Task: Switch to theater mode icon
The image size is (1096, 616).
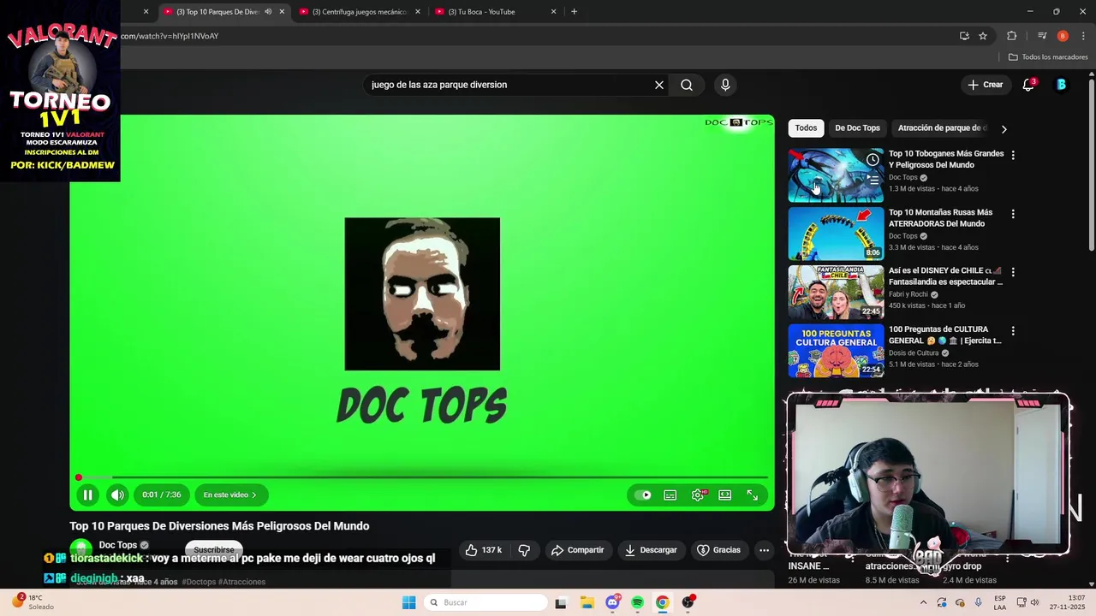Action: coord(725,495)
